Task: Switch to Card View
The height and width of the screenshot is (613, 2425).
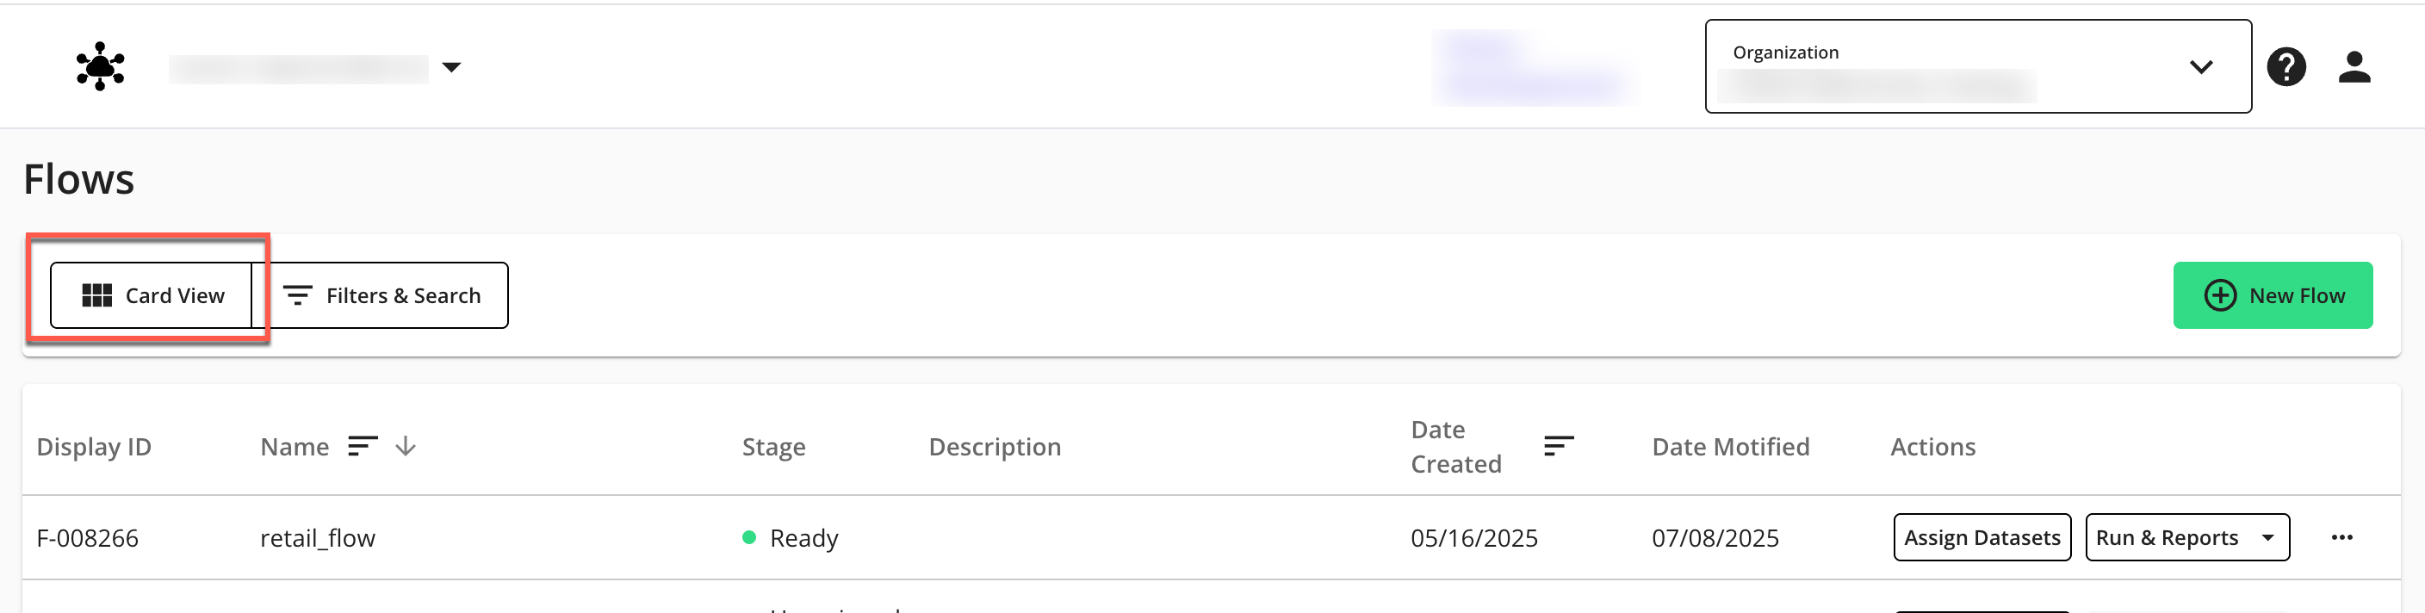Action: point(152,295)
